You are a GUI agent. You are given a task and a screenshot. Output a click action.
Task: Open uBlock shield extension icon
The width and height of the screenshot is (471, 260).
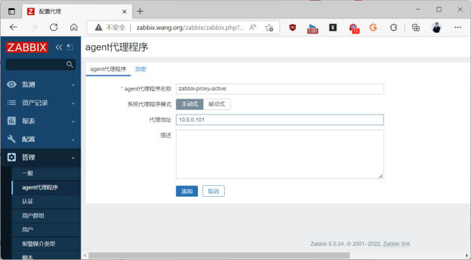tap(292, 28)
